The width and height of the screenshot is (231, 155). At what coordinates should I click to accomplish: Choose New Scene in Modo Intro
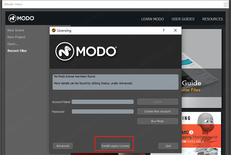tap(16, 30)
